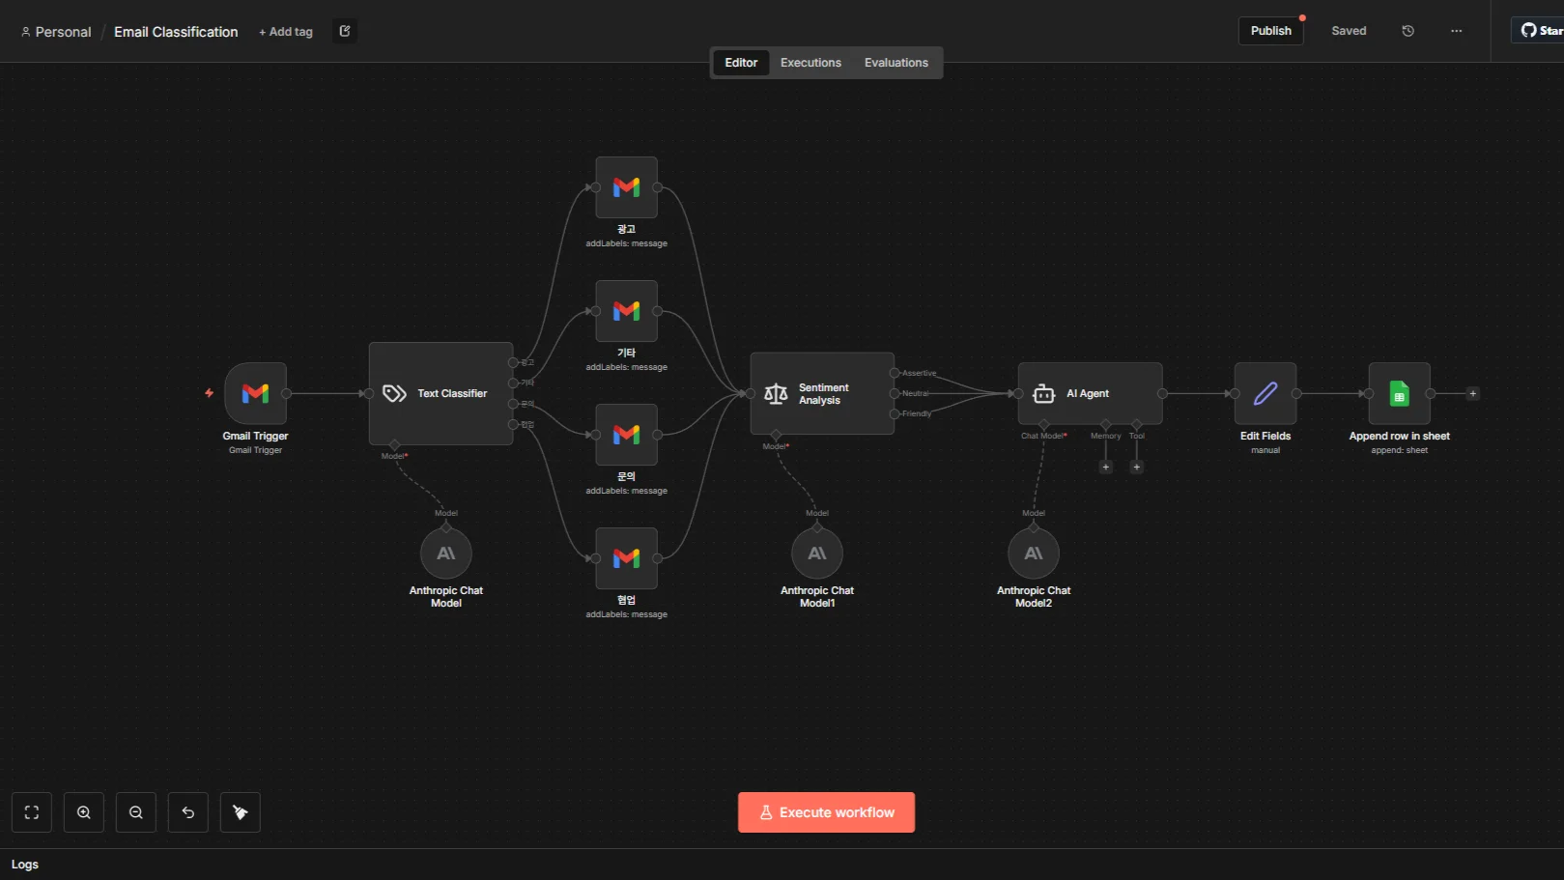Select the Text Classifier node
This screenshot has height=880, width=1564.
[x=441, y=393]
